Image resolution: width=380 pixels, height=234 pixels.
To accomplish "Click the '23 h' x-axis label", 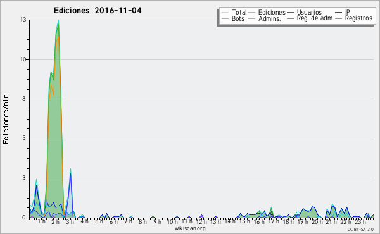I will [x=360, y=221].
